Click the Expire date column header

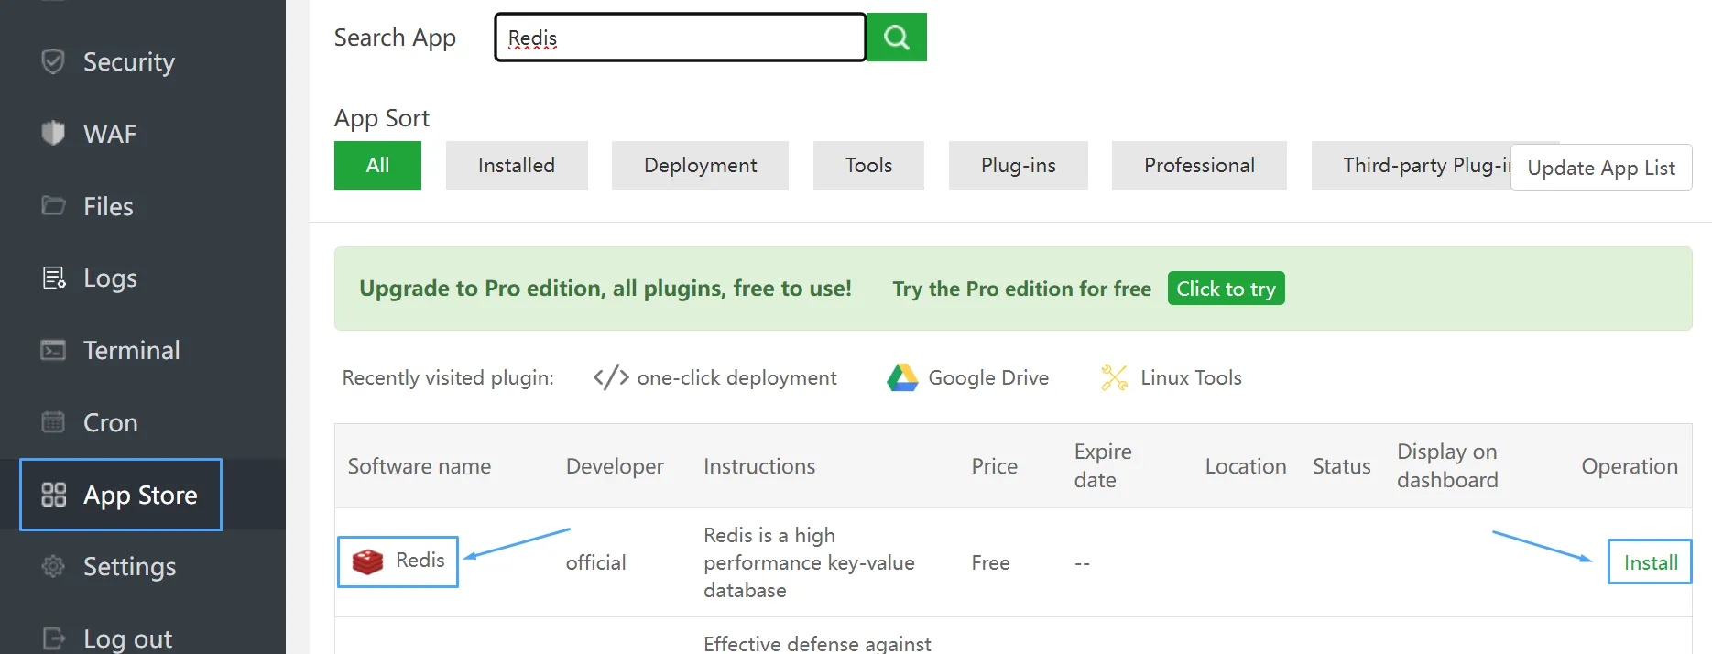1103,465
